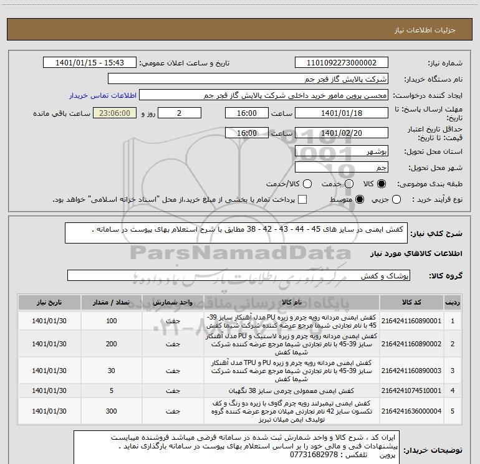Click the remaining days field showing 2
Image resolution: width=480 pixels, height=464 pixels.
coord(180,113)
